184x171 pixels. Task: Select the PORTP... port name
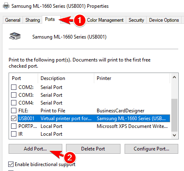[x=27, y=126]
